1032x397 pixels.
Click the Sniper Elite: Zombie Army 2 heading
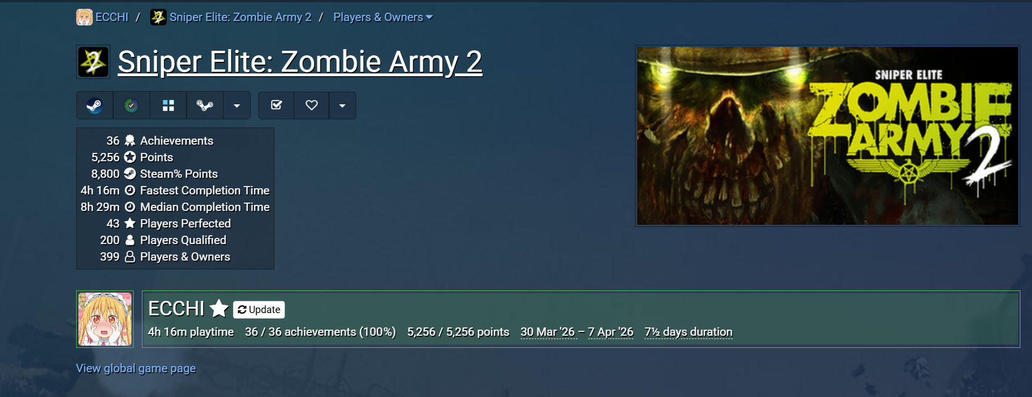point(300,62)
